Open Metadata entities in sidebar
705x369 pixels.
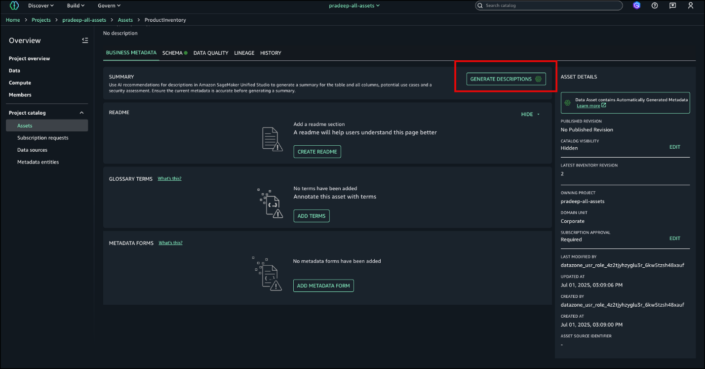click(x=38, y=162)
